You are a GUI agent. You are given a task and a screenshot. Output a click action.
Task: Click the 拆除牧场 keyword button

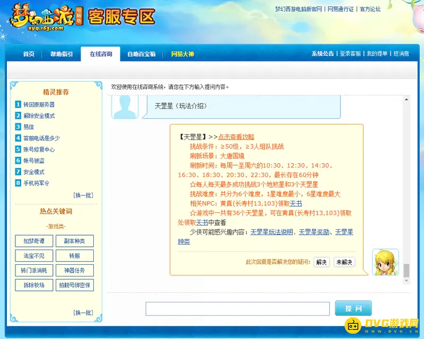[34, 285]
